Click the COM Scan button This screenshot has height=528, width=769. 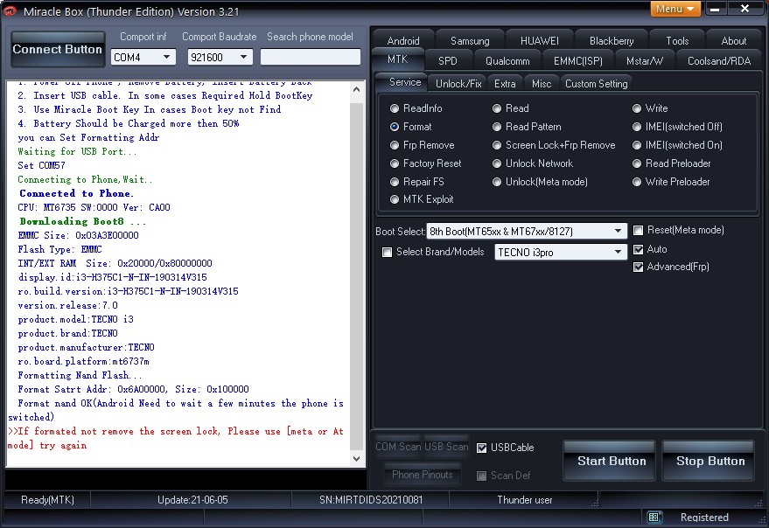pos(398,447)
